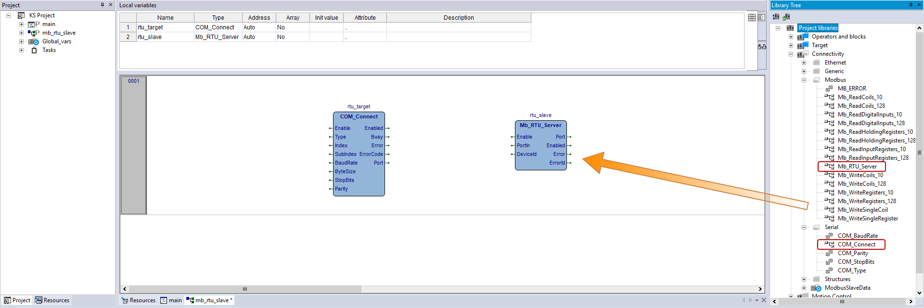Open the document tabs dropdown arrow
This screenshot has height=308, width=924.
[757, 300]
